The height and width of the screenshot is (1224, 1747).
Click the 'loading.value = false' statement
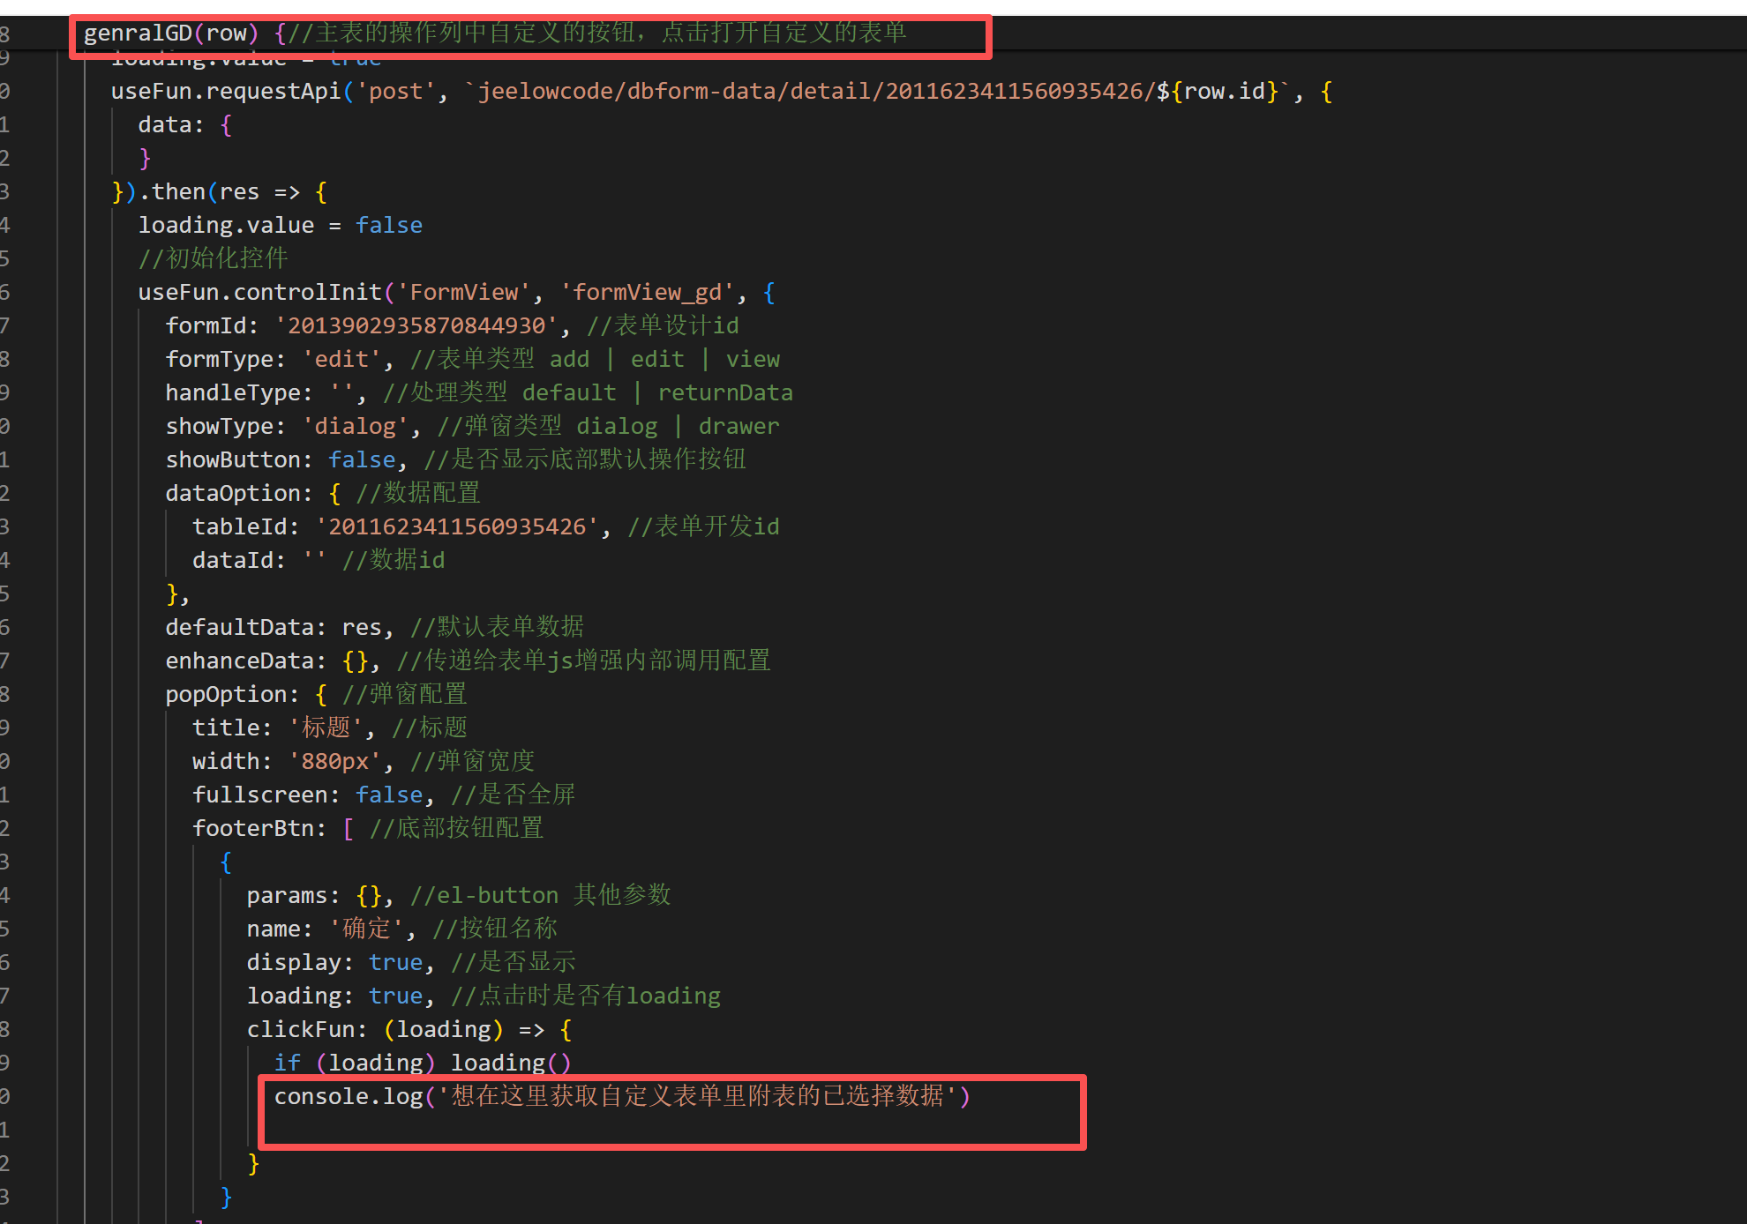click(x=280, y=226)
